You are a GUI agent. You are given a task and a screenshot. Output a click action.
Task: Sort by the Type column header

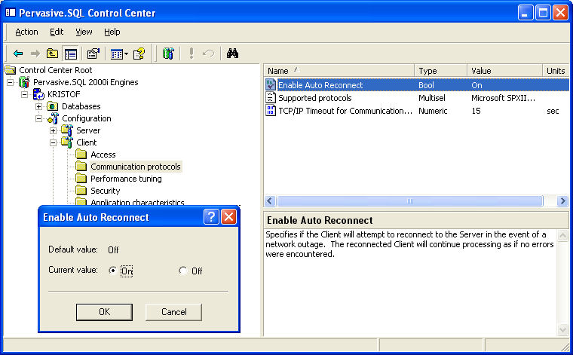click(441, 71)
